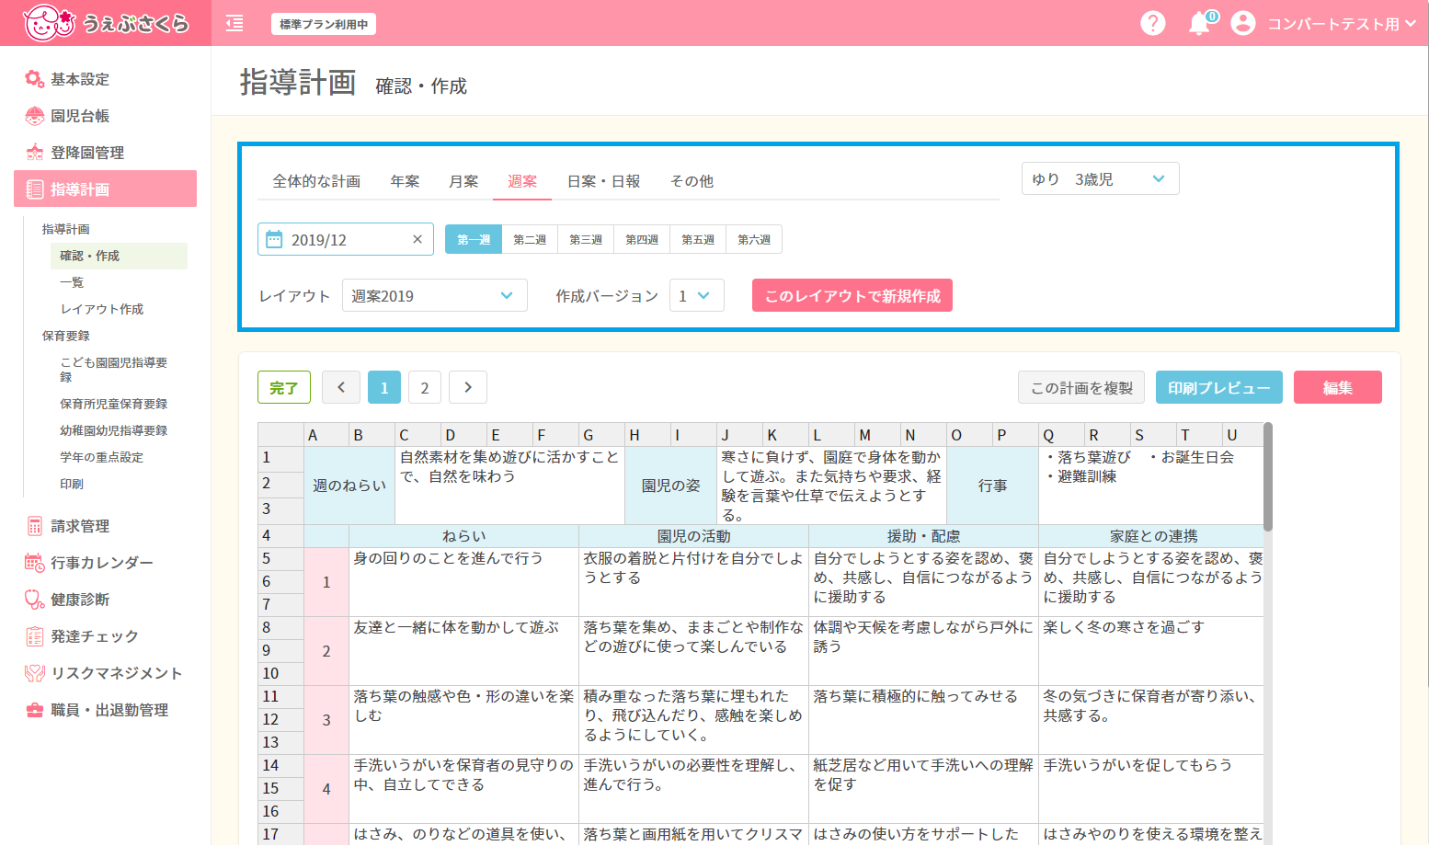Switch to the 月案 tab
Image resolution: width=1429 pixels, height=846 pixels.
pos(463,181)
